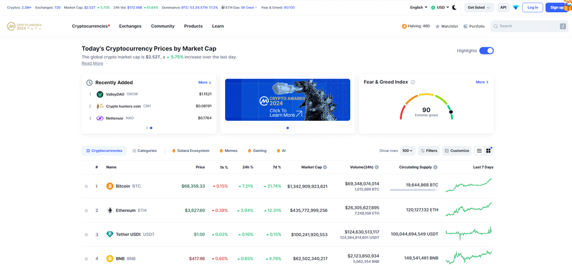The height and width of the screenshot is (270, 572).
Task: Open Show rows 100 dropdown
Action: pos(407,151)
